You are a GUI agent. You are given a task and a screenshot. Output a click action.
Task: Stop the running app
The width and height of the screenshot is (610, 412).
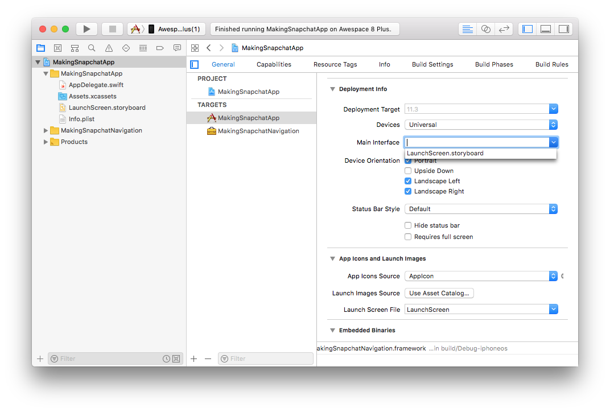click(x=113, y=29)
